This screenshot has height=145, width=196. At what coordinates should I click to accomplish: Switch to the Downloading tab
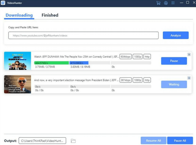pos(19,15)
